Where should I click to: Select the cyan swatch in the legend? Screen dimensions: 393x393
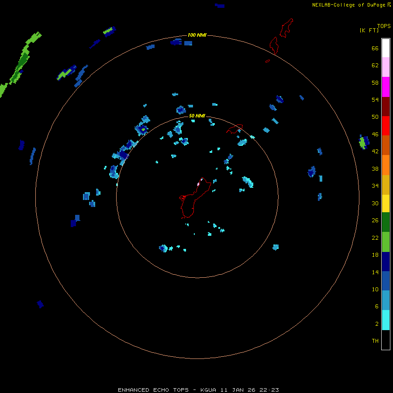(386, 320)
